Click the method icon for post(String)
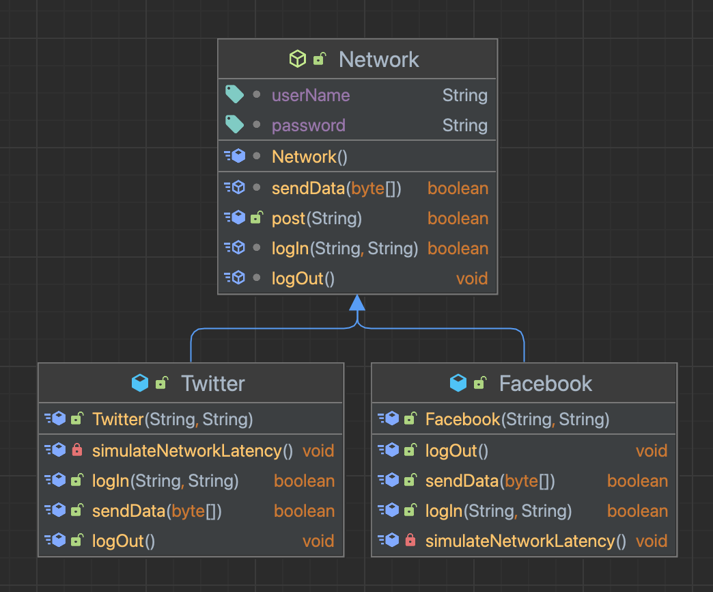Screen dimensions: 713x592 (235, 217)
